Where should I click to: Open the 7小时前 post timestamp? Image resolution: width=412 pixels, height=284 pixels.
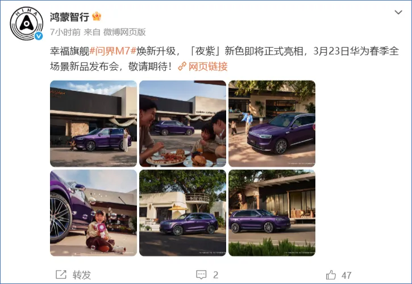65,32
